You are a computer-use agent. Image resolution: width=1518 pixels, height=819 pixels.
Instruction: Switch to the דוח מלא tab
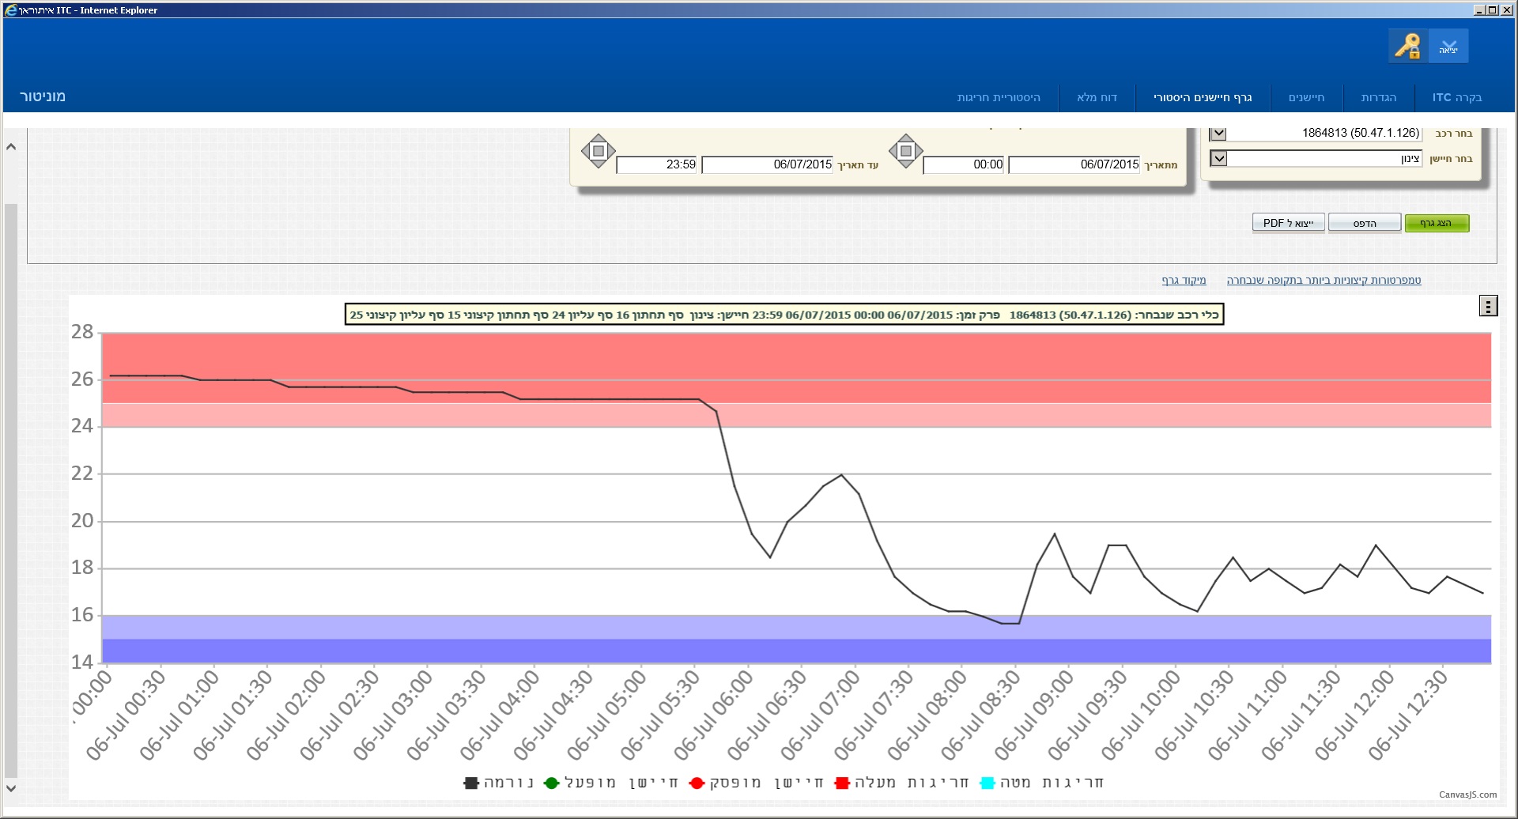point(1097,97)
